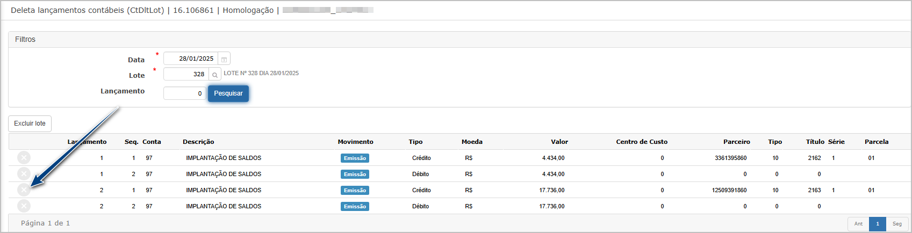Screen dimensions: 912x233
Task: Click partner number 3361395860
Action: tap(730, 158)
